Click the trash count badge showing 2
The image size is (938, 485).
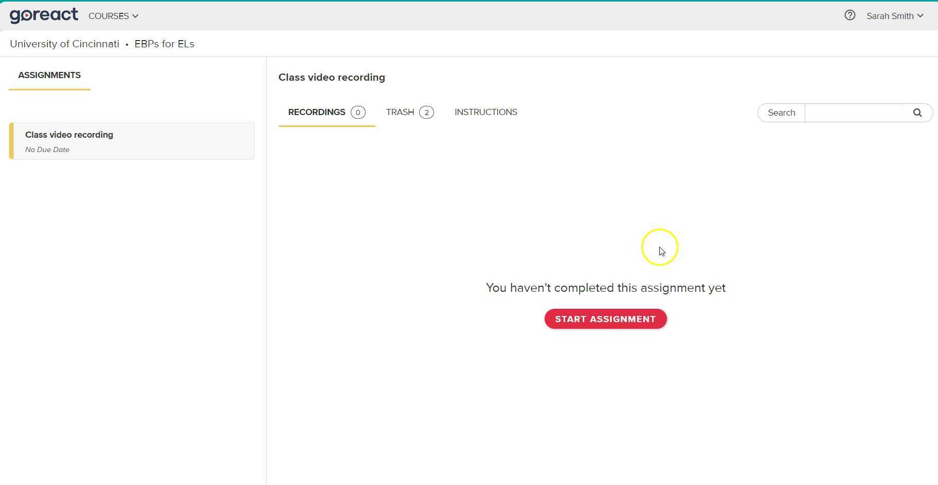point(427,112)
